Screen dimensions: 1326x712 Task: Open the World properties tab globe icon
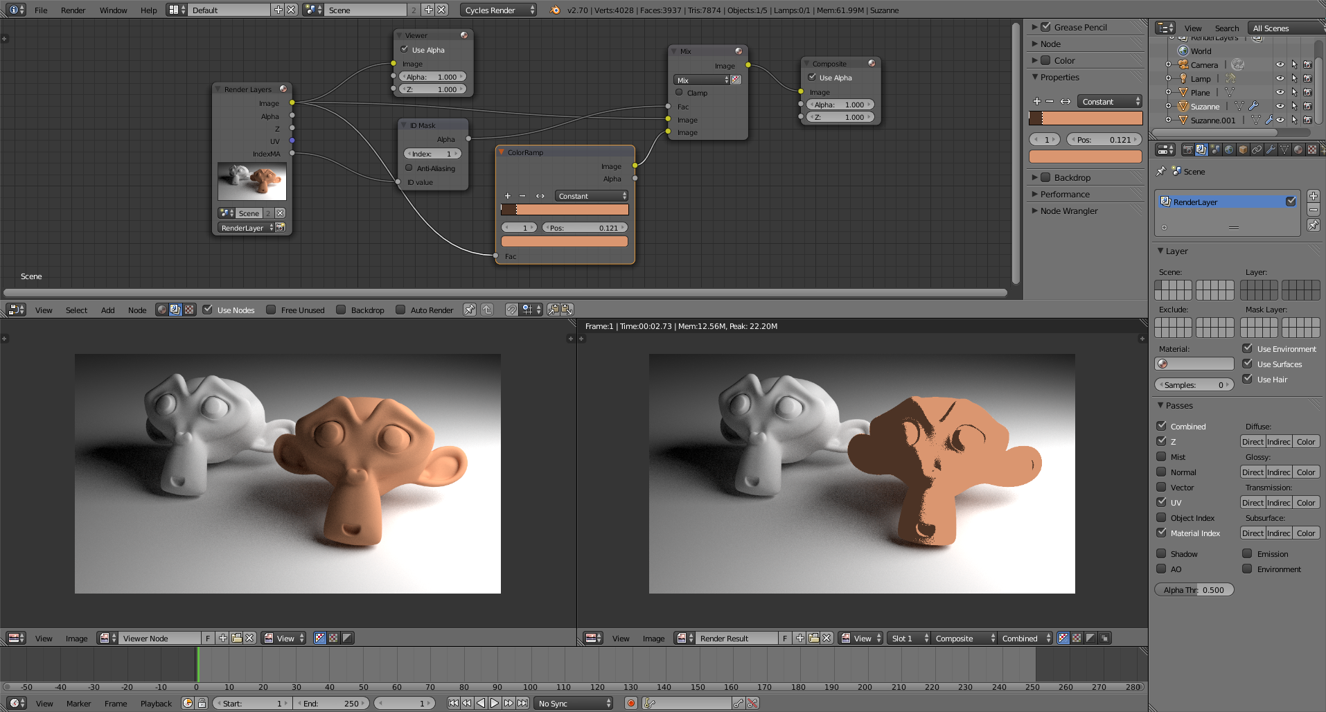coord(1229,150)
